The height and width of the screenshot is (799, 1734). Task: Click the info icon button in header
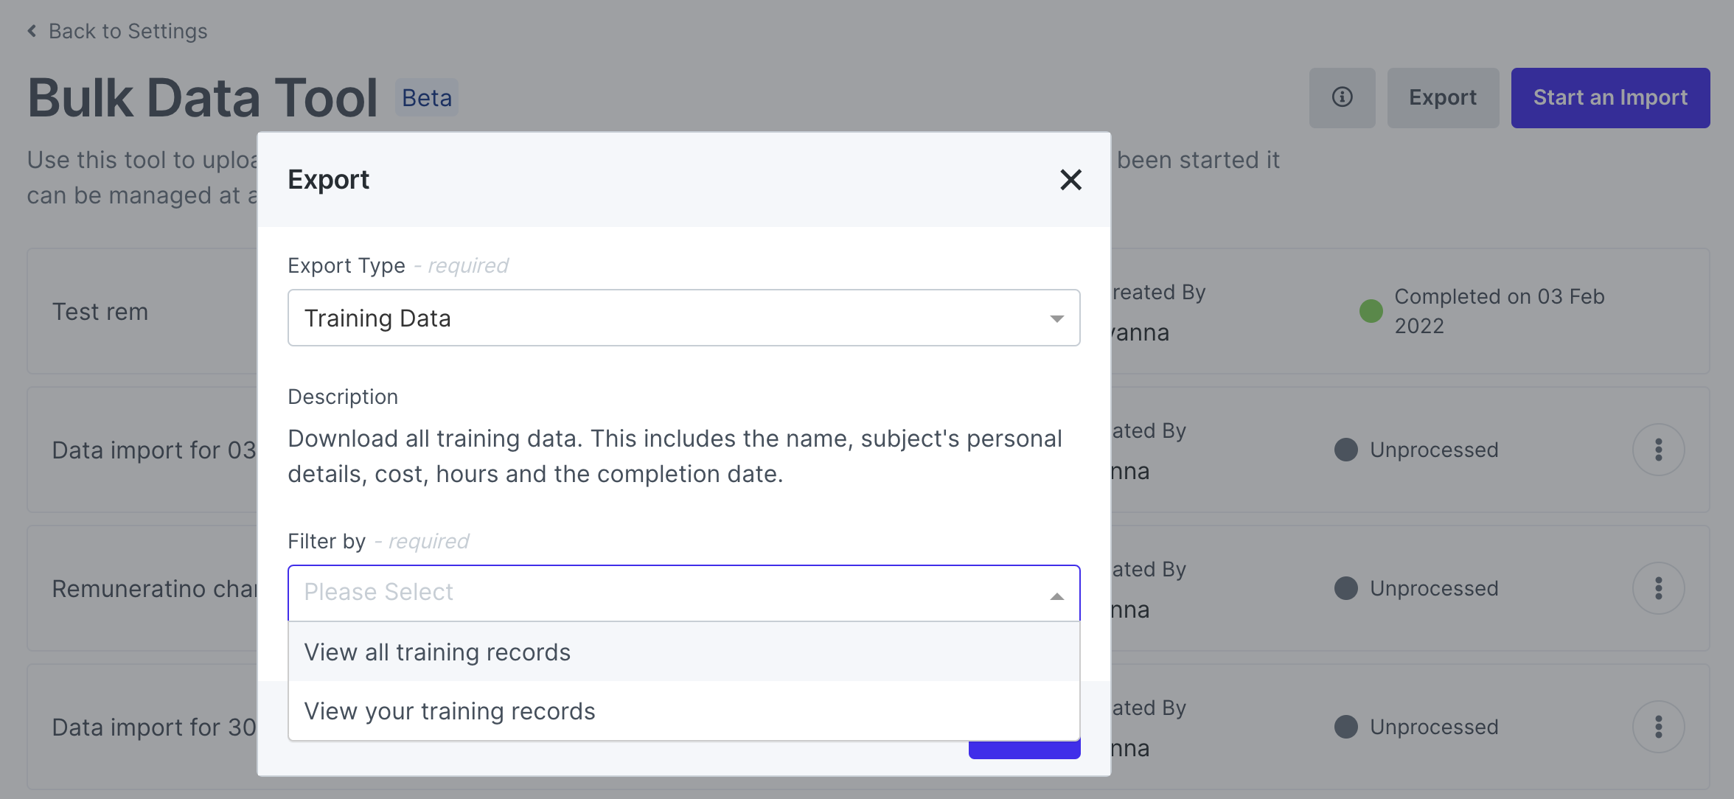[1342, 97]
